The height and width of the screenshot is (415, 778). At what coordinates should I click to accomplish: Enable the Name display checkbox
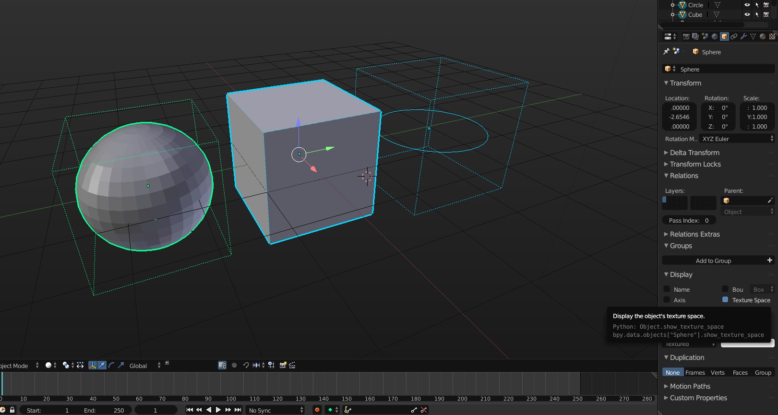[667, 289]
